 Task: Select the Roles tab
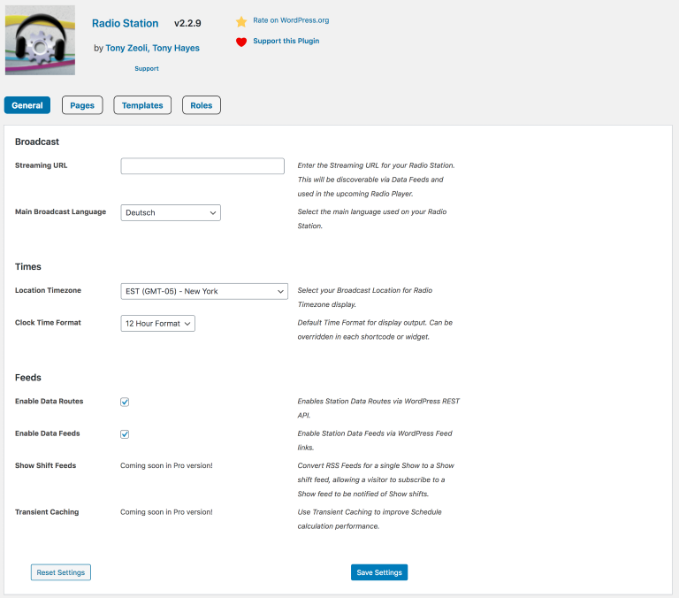point(202,105)
